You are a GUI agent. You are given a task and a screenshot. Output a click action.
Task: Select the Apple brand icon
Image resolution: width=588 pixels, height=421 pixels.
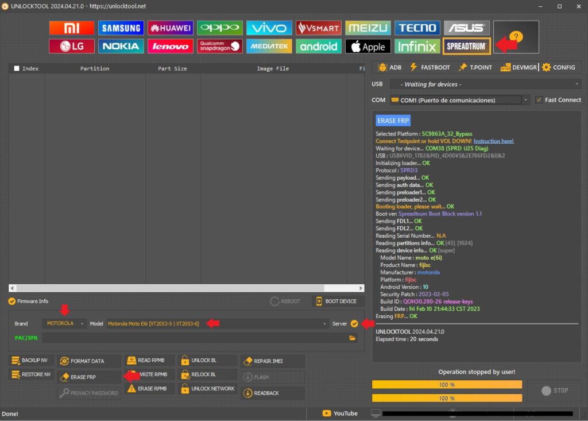pyautogui.click(x=368, y=46)
